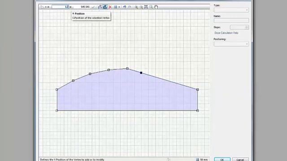287x161 pixels.
Task: Click the 50 mm grid size text
Action: pos(204,160)
